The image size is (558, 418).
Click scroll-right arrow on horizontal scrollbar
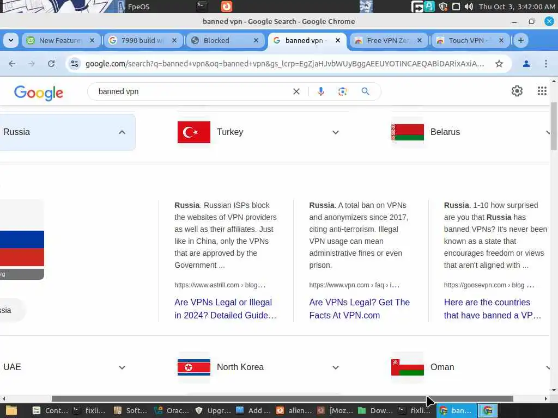[545, 399]
